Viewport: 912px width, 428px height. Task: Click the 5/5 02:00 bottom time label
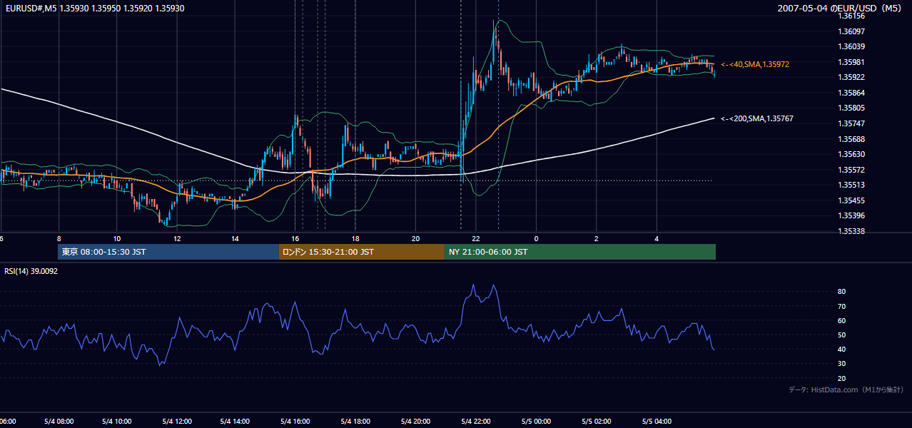(596, 422)
